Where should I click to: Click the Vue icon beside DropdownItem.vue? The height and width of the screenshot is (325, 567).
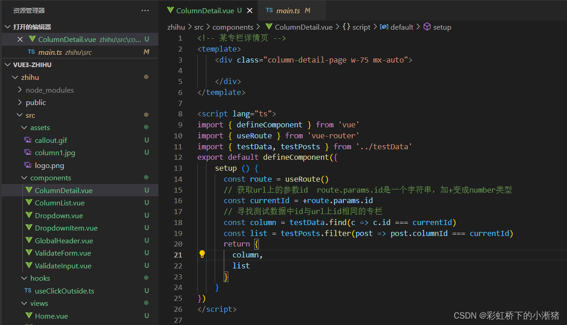(29, 228)
